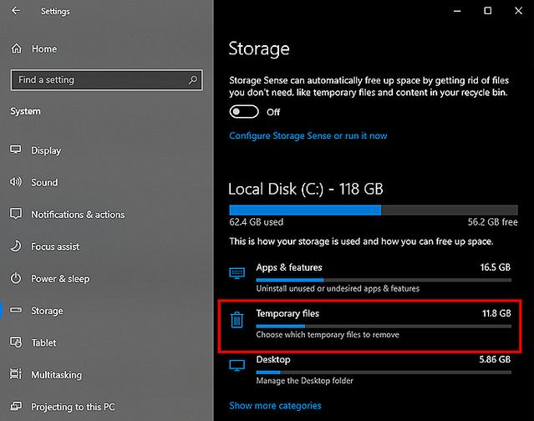Go to Display settings

[x=46, y=150]
